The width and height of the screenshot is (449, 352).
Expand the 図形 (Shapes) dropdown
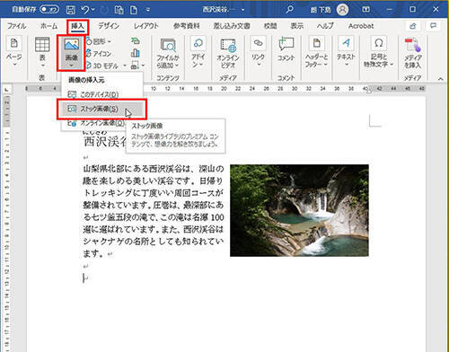(99, 41)
